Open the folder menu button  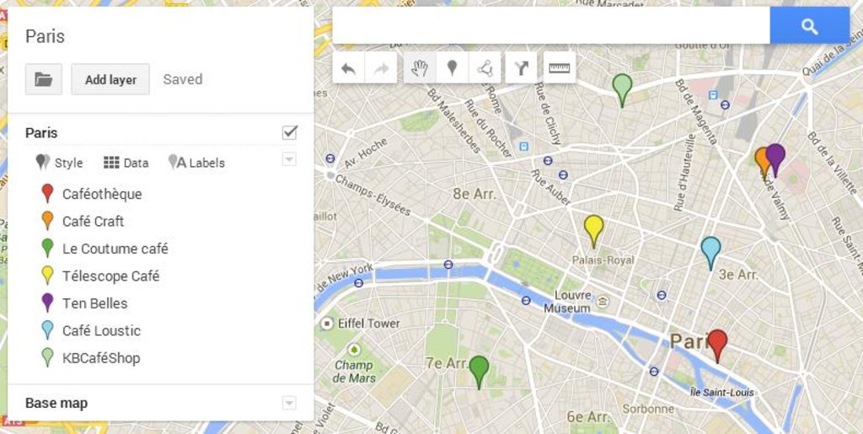click(44, 79)
